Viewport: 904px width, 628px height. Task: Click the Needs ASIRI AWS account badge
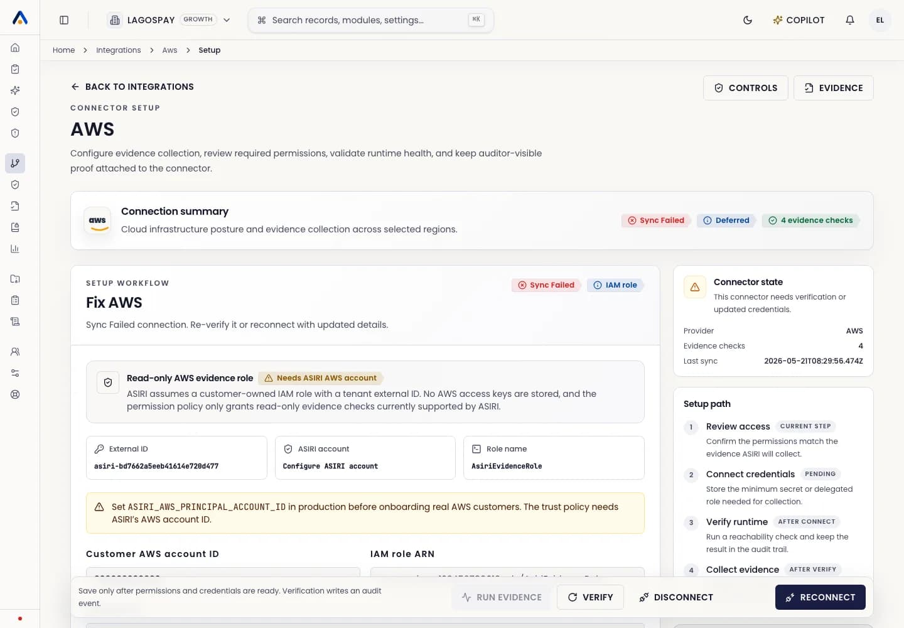tap(320, 378)
